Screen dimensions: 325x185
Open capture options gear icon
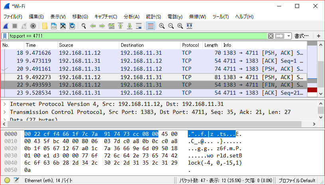[33, 26]
